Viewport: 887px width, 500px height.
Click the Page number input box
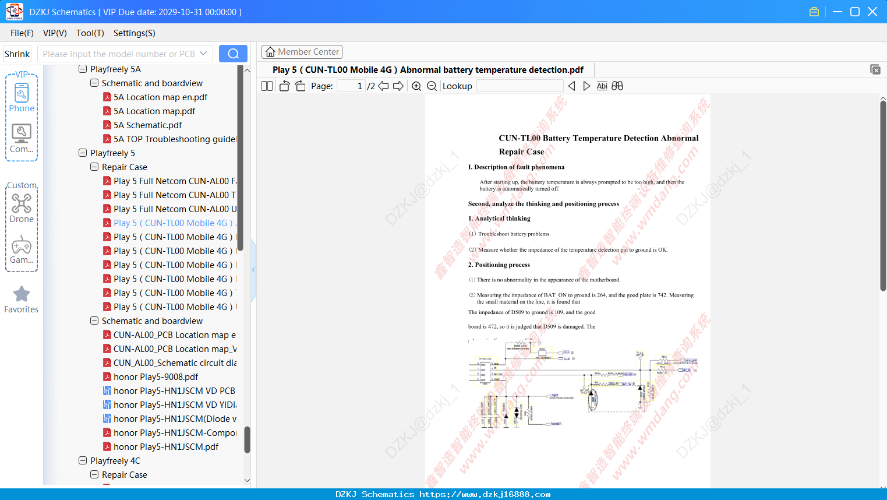351,86
